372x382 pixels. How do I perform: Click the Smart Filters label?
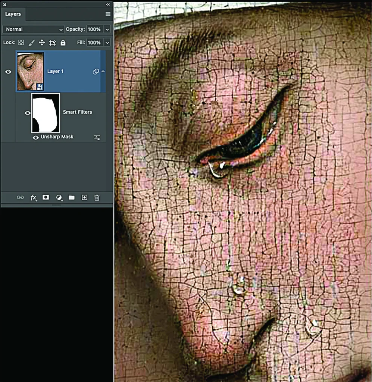click(x=78, y=112)
